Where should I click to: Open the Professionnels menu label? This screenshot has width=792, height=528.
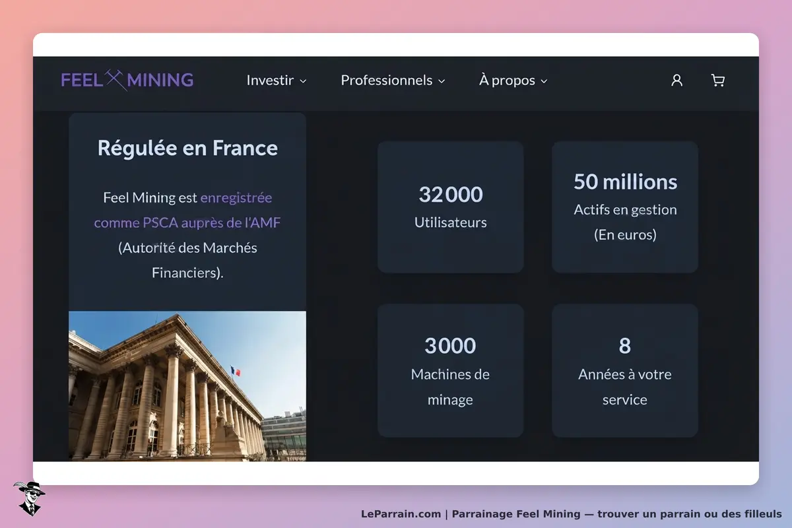point(387,80)
